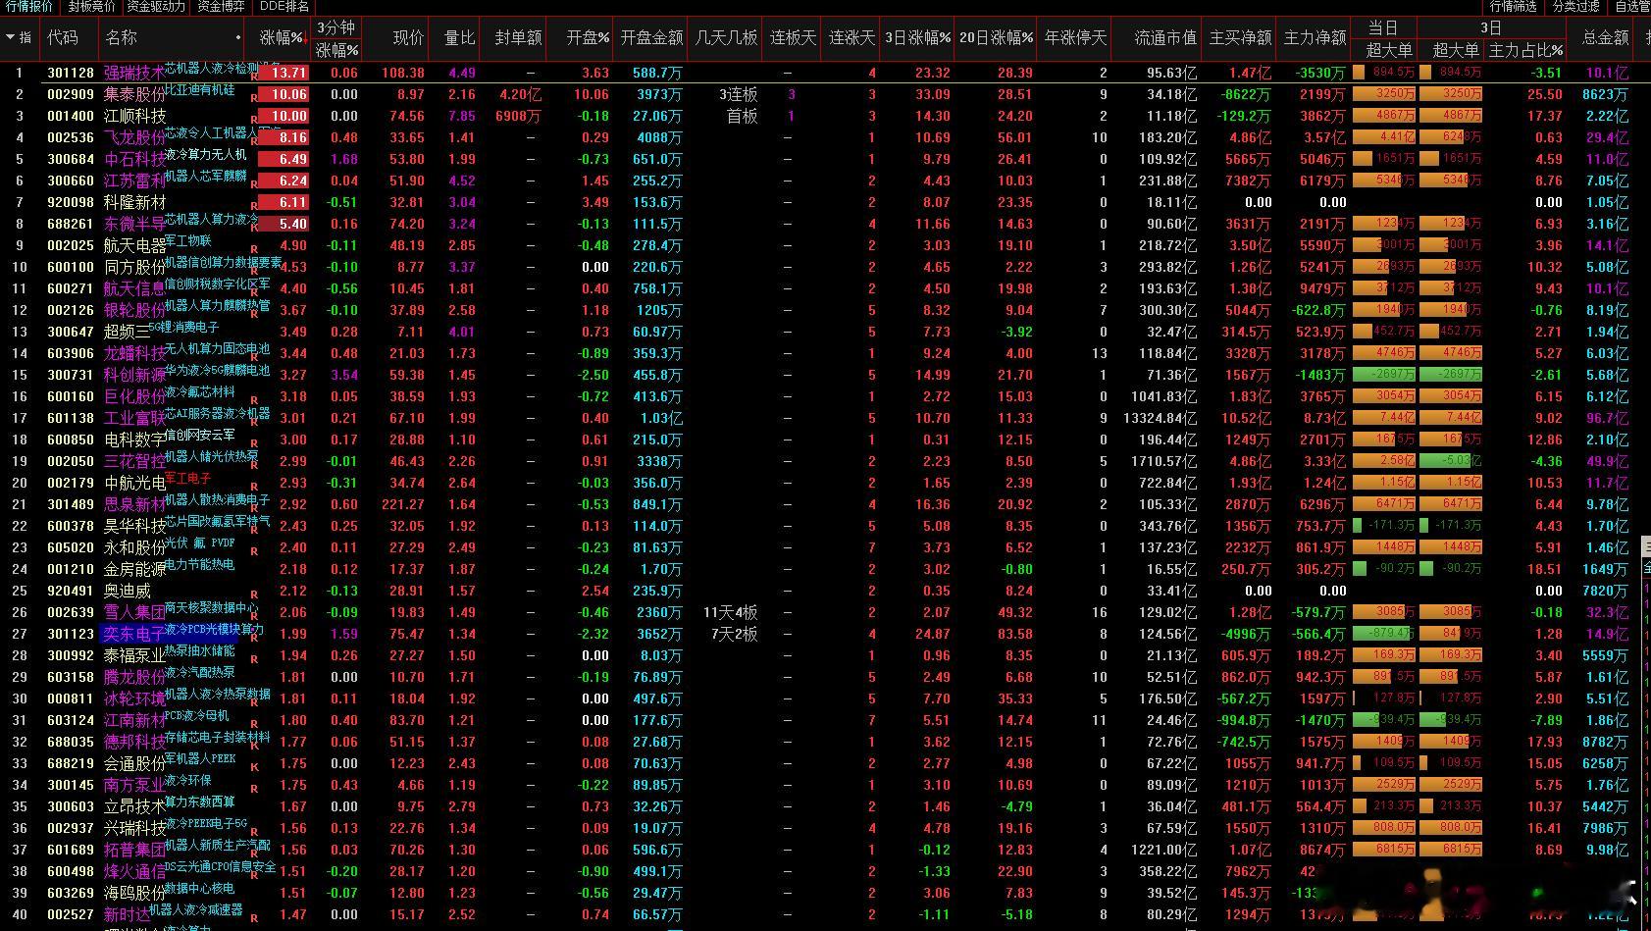Viewport: 1651px width, 931px height.
Task: Click 科创新源's green 当日 超大单 bar
Action: 1384,375
